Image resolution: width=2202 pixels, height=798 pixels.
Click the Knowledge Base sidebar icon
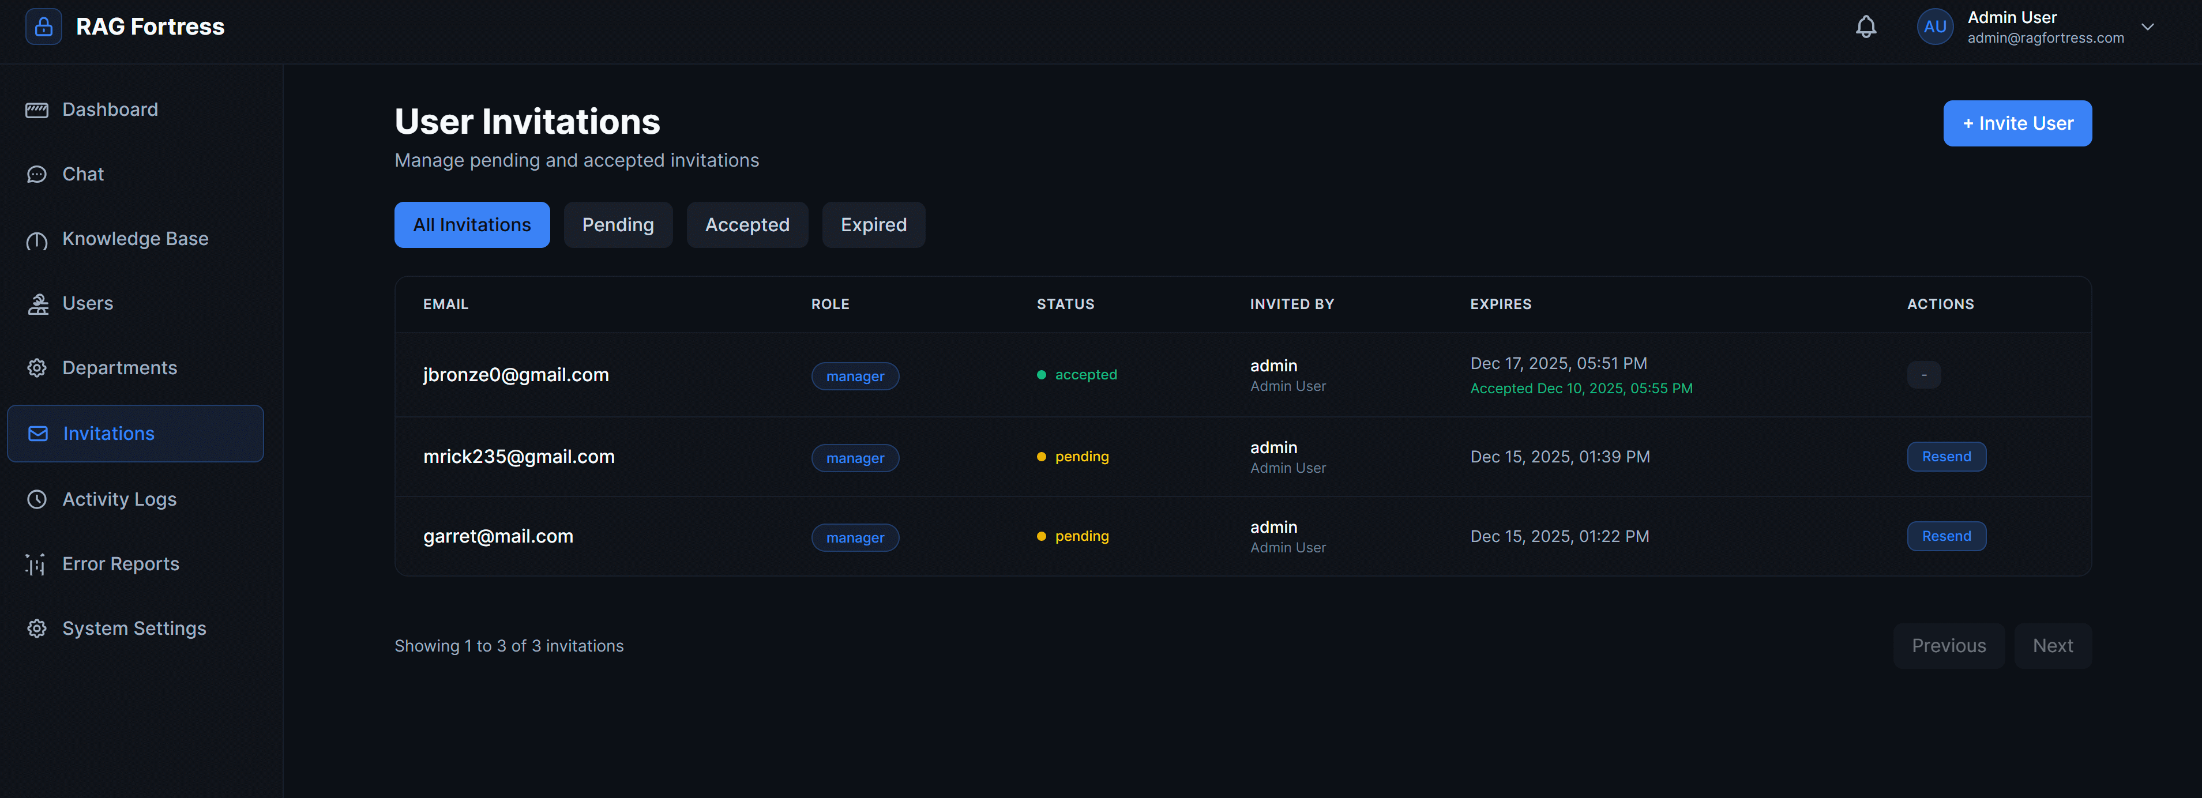(37, 240)
